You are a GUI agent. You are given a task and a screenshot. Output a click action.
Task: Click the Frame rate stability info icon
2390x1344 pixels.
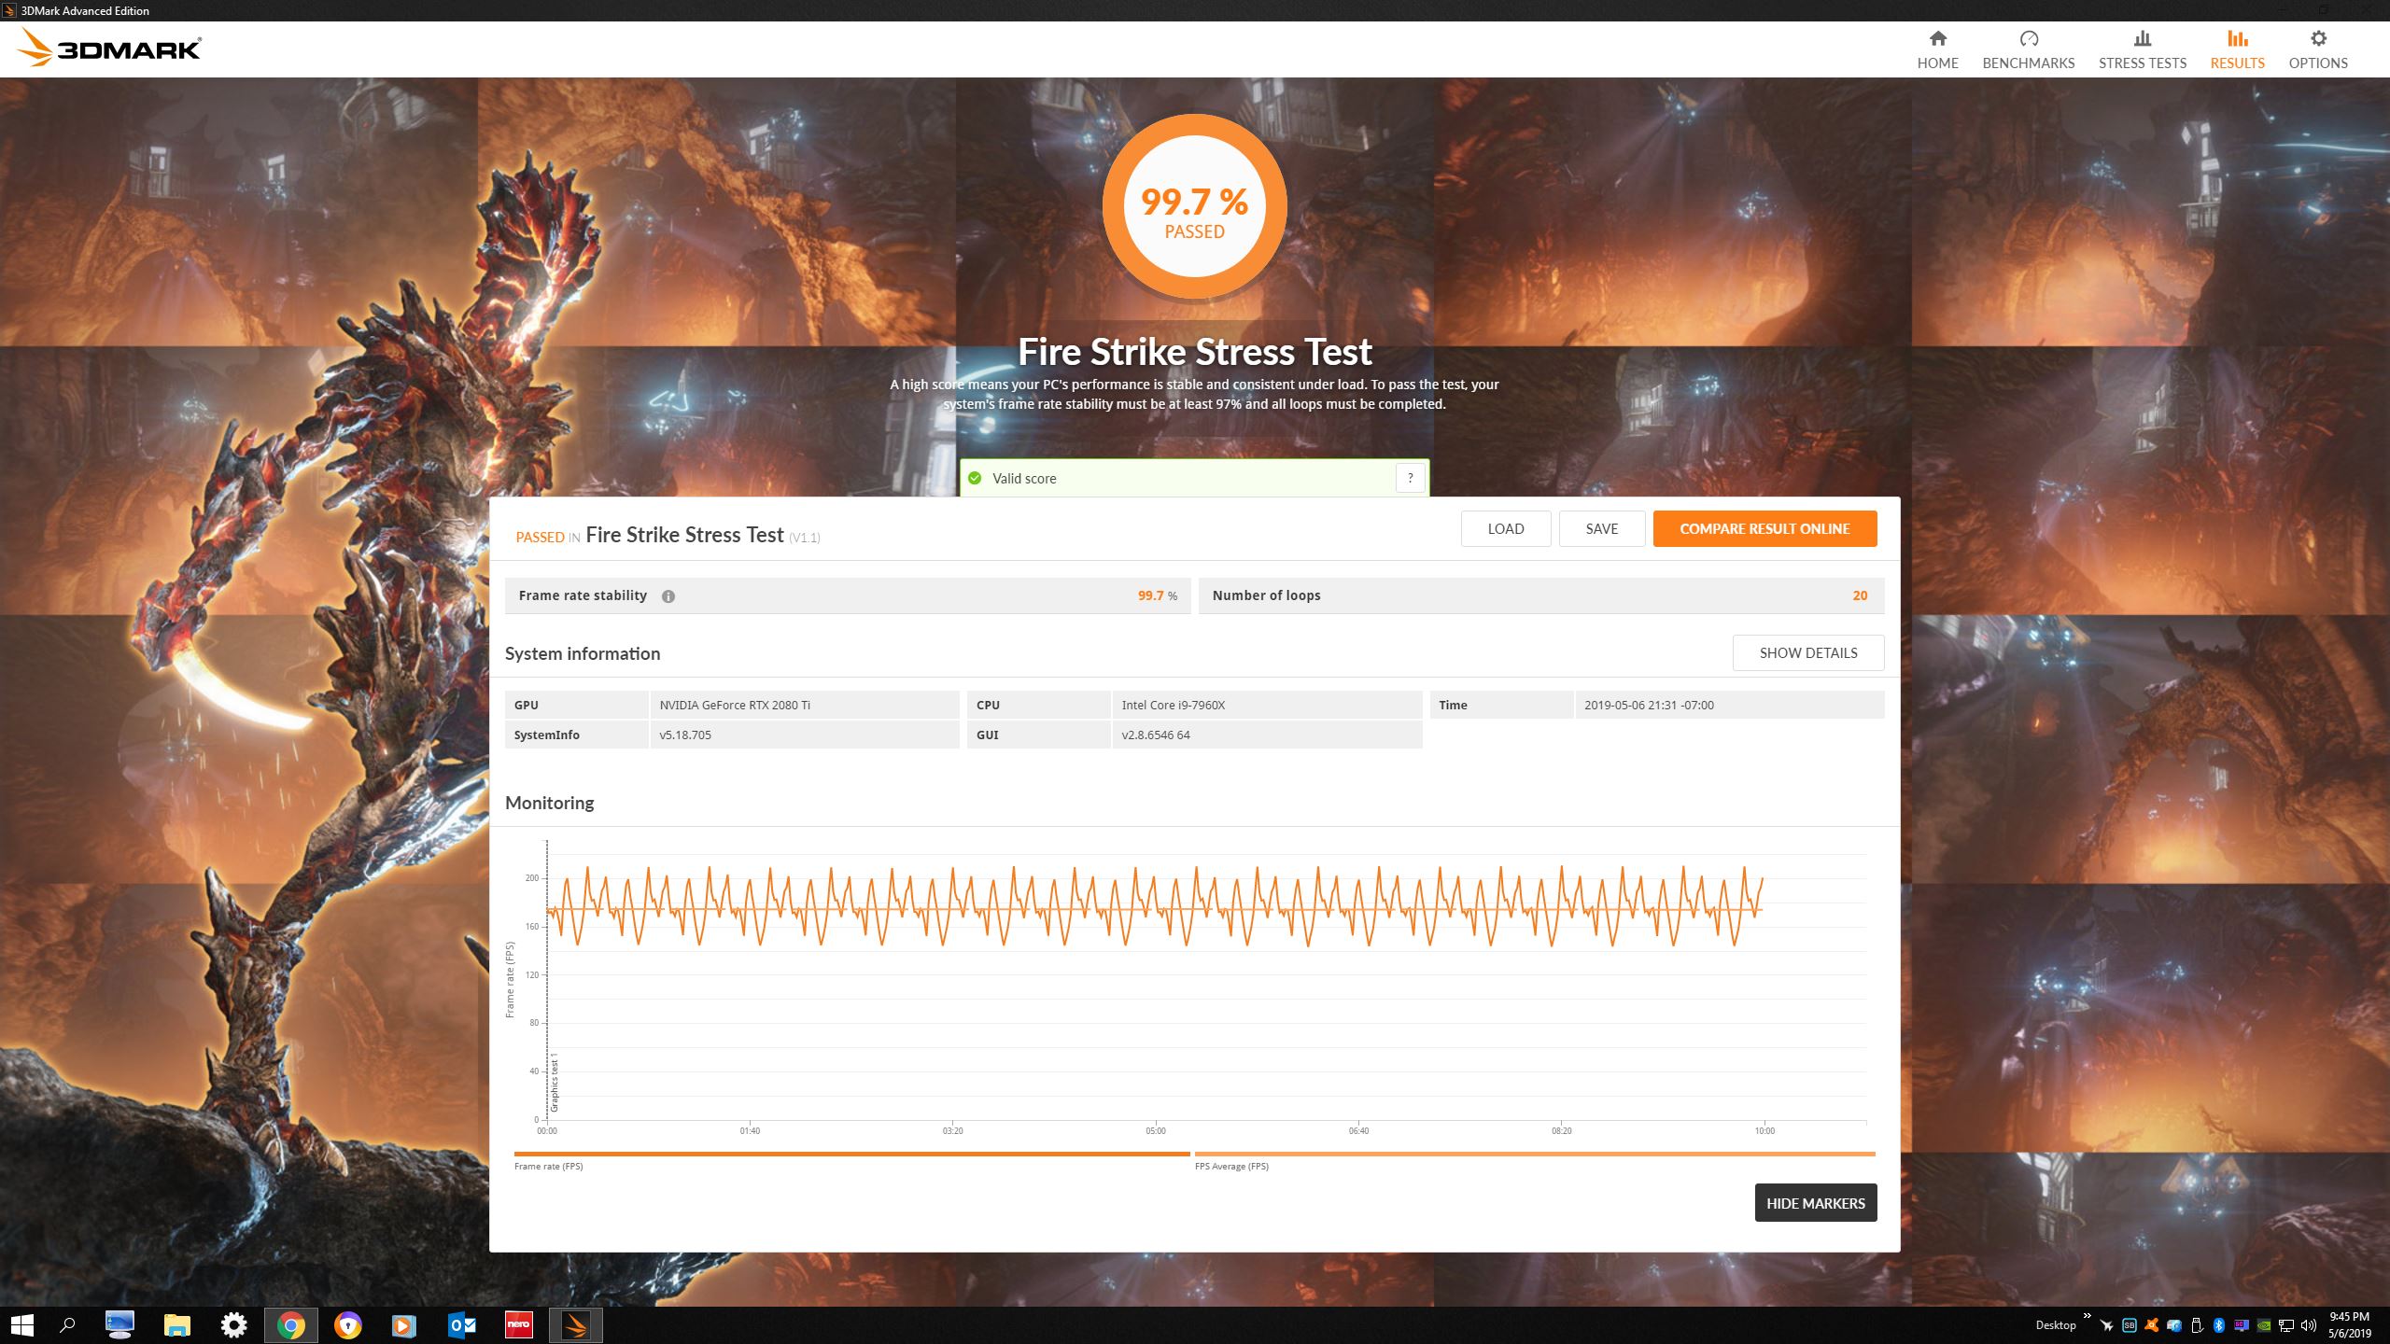click(668, 596)
